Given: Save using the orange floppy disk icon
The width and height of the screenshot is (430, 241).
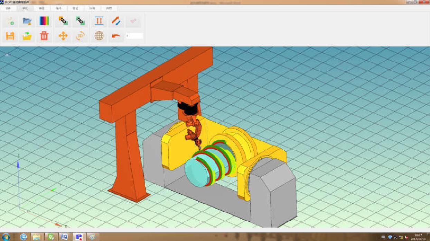Looking at the screenshot, I should click(10, 36).
